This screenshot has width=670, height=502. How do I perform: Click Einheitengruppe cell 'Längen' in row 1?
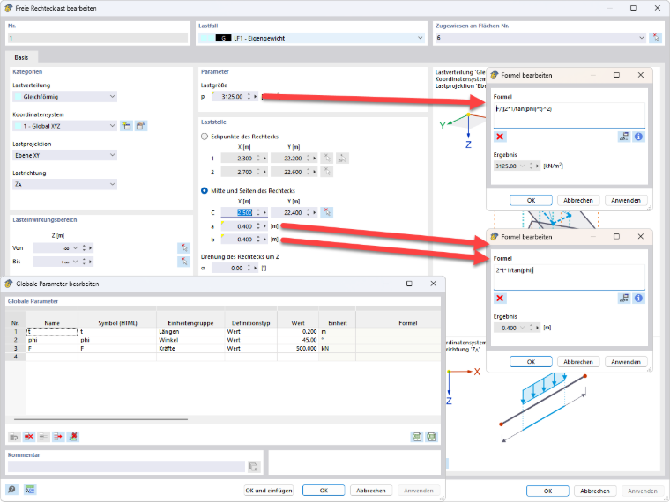pyautogui.click(x=190, y=332)
